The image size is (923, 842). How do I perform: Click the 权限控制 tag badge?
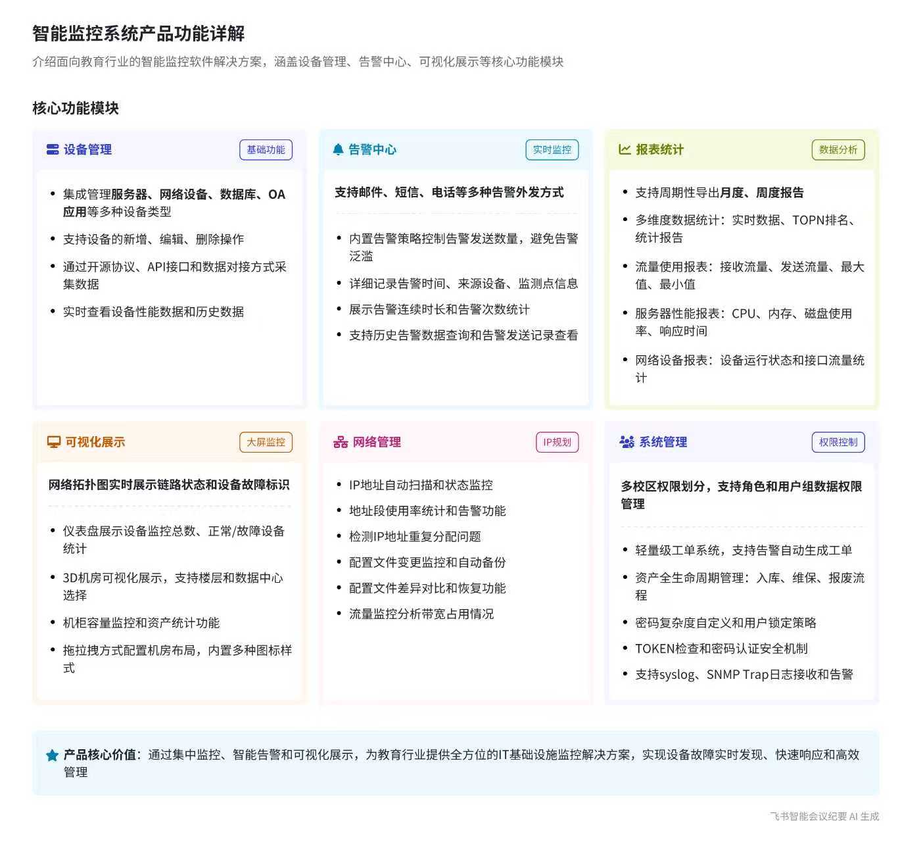(x=838, y=442)
